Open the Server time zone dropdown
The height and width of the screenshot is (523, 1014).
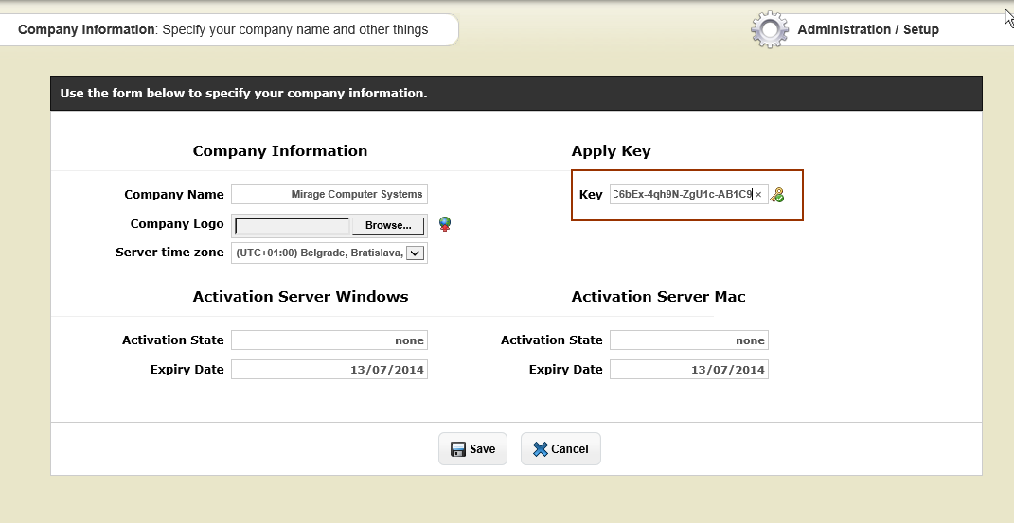(417, 253)
